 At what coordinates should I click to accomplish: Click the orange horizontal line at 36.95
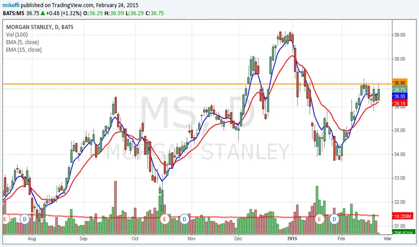point(197,84)
